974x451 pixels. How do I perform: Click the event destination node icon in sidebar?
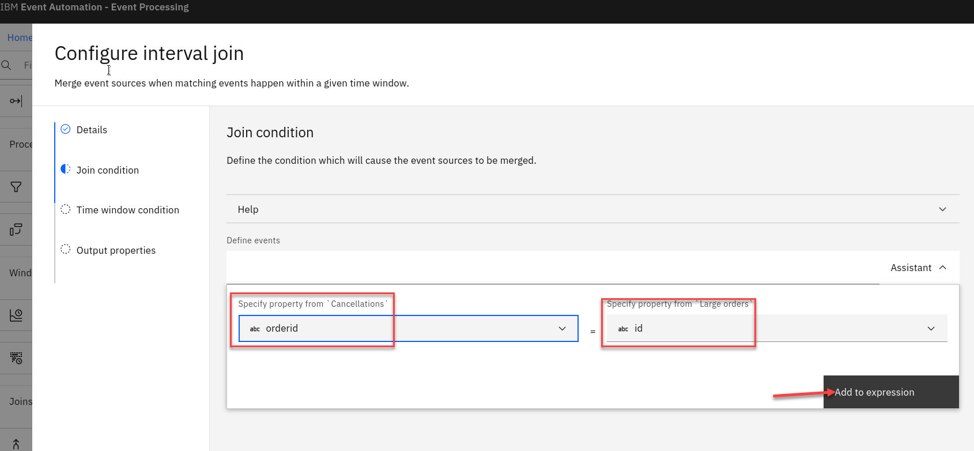point(16,101)
